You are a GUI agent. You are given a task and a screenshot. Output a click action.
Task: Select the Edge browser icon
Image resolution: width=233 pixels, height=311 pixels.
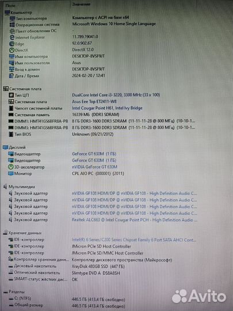tap(12, 44)
